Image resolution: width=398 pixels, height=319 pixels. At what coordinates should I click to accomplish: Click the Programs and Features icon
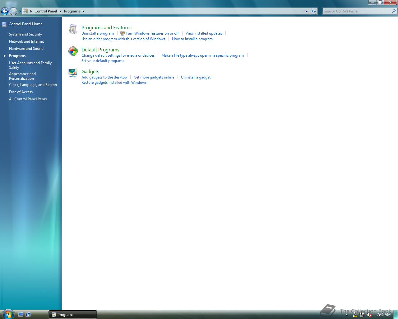click(x=73, y=29)
